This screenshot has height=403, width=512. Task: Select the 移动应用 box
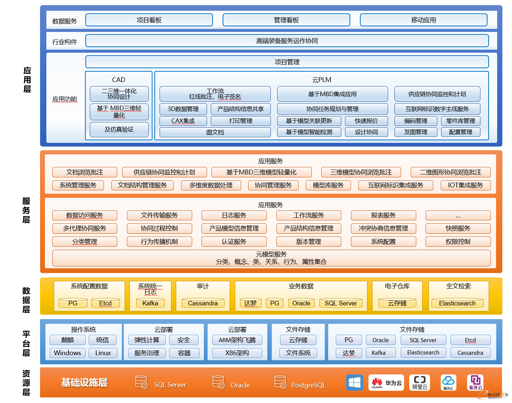pyautogui.click(x=424, y=20)
